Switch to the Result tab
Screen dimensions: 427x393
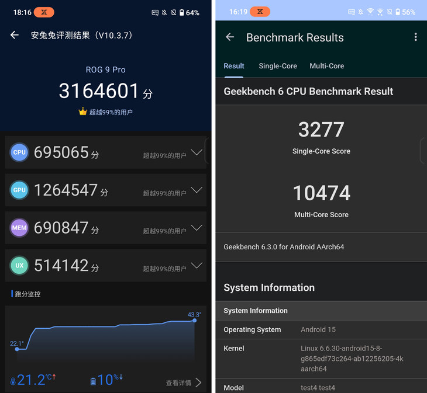233,66
